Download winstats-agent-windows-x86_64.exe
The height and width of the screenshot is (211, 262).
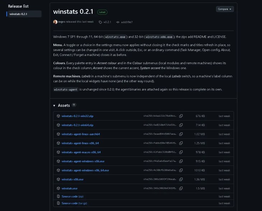[85, 170]
